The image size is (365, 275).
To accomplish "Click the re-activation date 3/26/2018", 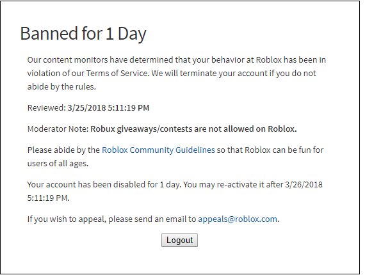I will pos(304,185).
